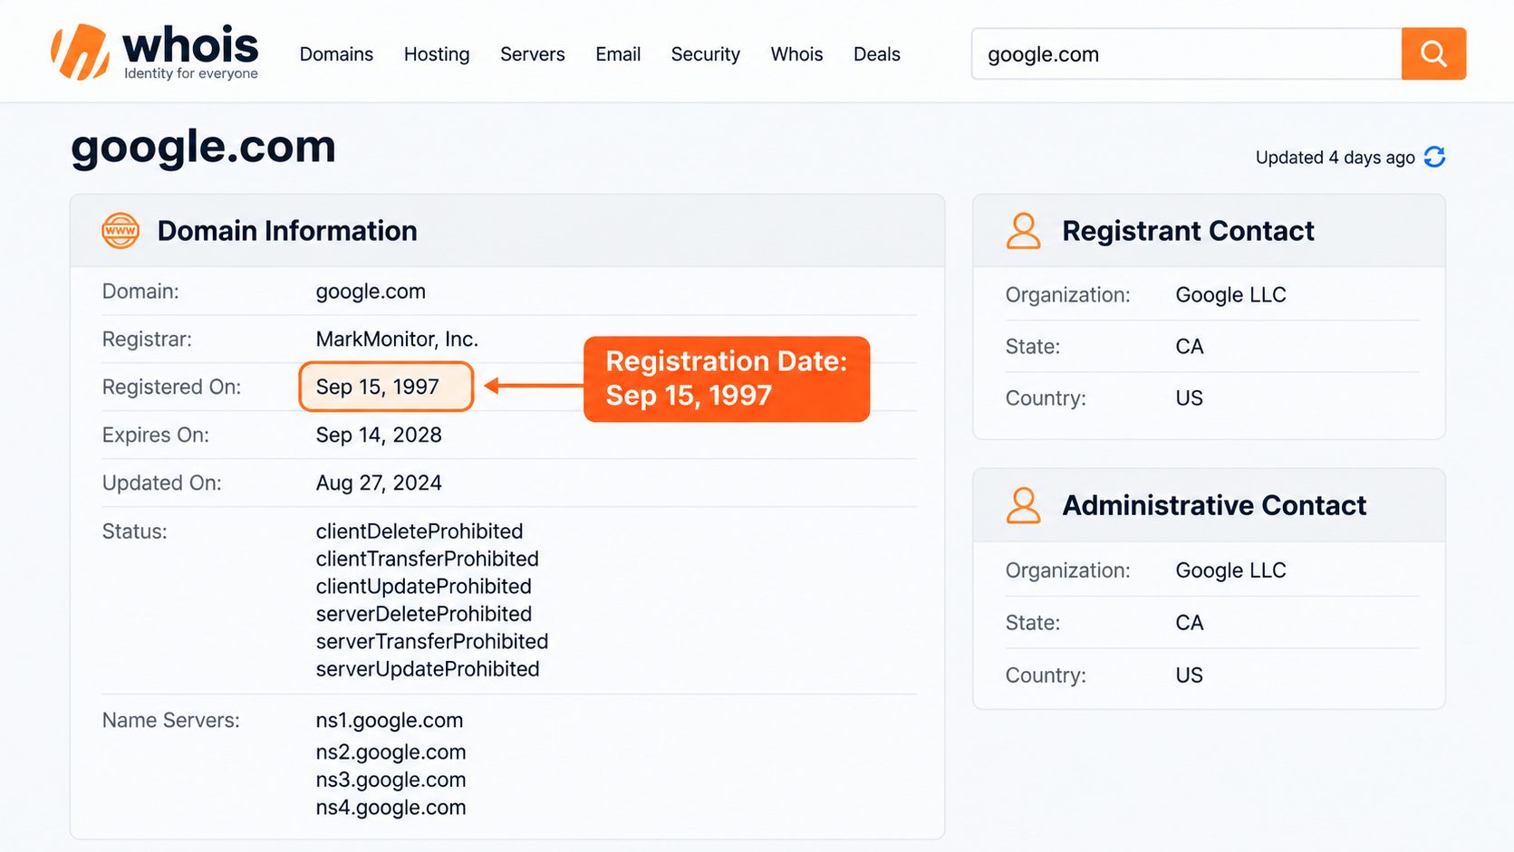Screen dimensions: 1514x852
Task: Open the Domains menu
Action: tap(336, 54)
